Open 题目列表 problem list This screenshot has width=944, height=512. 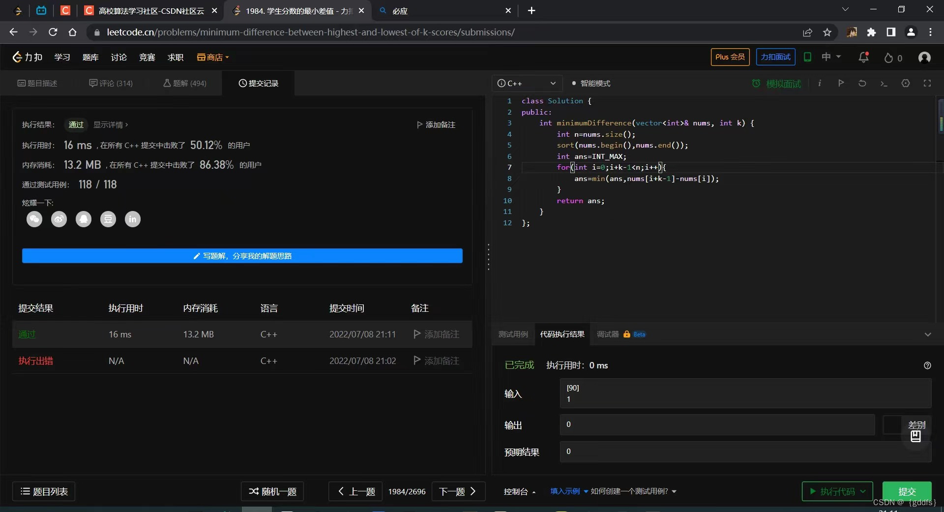pos(44,491)
